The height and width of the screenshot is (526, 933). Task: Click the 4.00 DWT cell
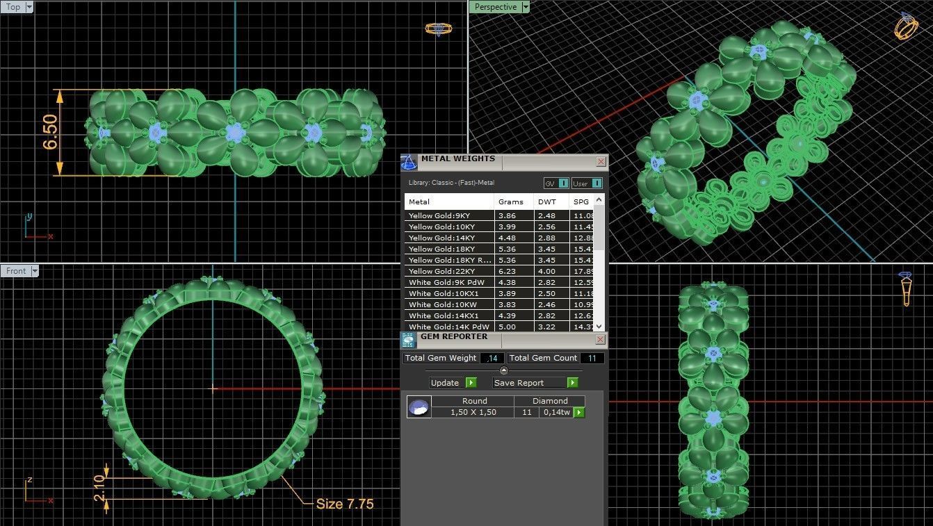pyautogui.click(x=552, y=271)
